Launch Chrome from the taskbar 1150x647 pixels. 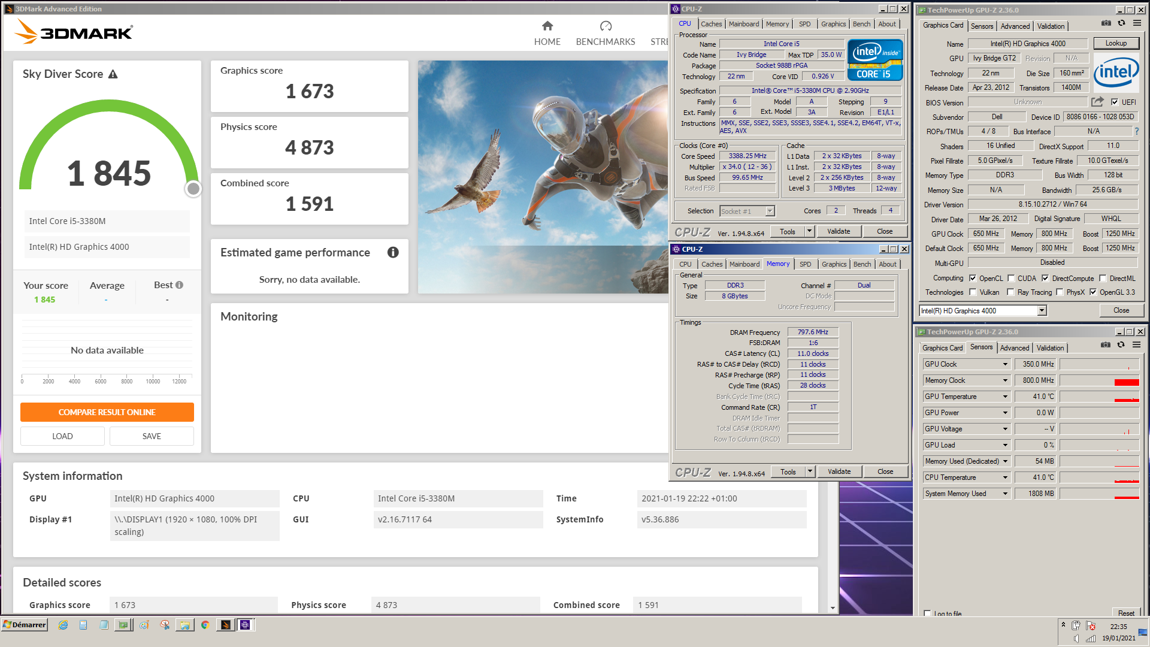(x=205, y=625)
